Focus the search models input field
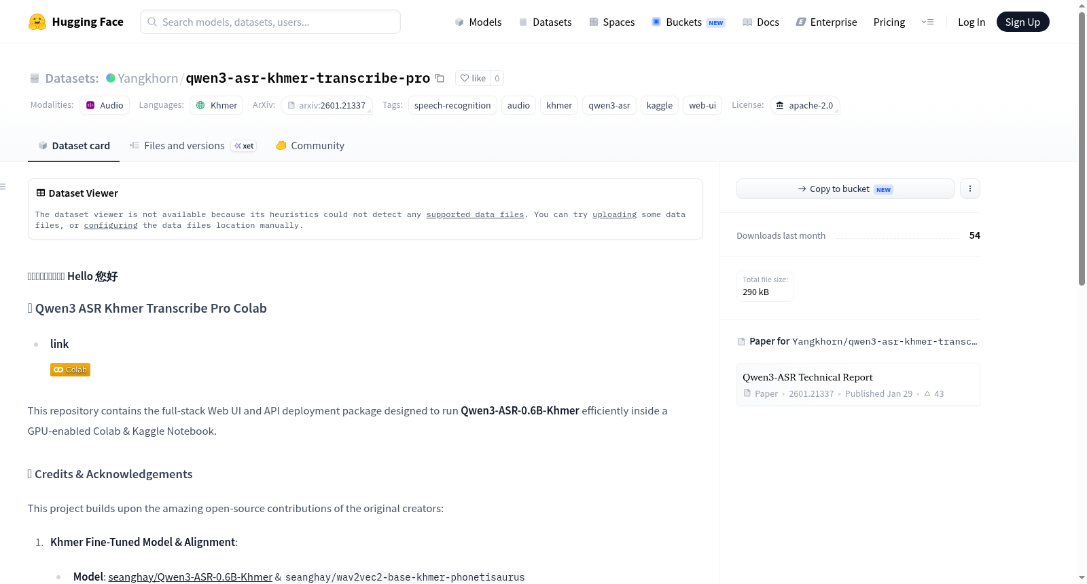The image size is (1087, 584). tap(270, 22)
